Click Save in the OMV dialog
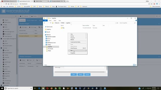The height and width of the screenshot is (90, 161). pyautogui.click(x=74, y=74)
